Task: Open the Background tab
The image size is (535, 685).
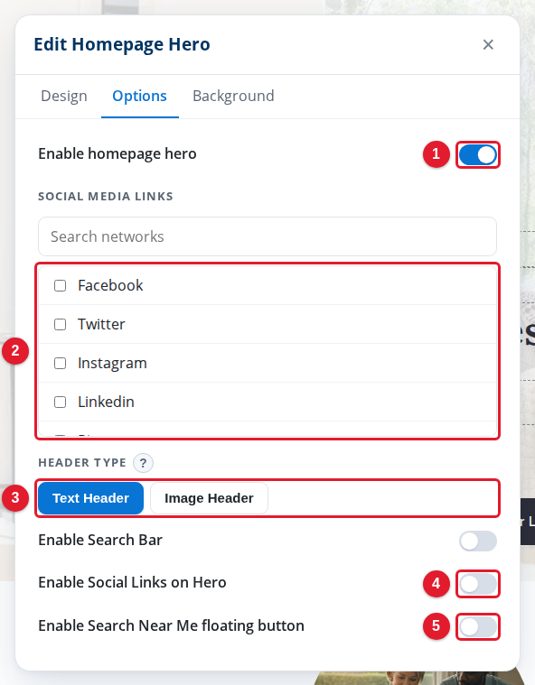Action: tap(233, 96)
